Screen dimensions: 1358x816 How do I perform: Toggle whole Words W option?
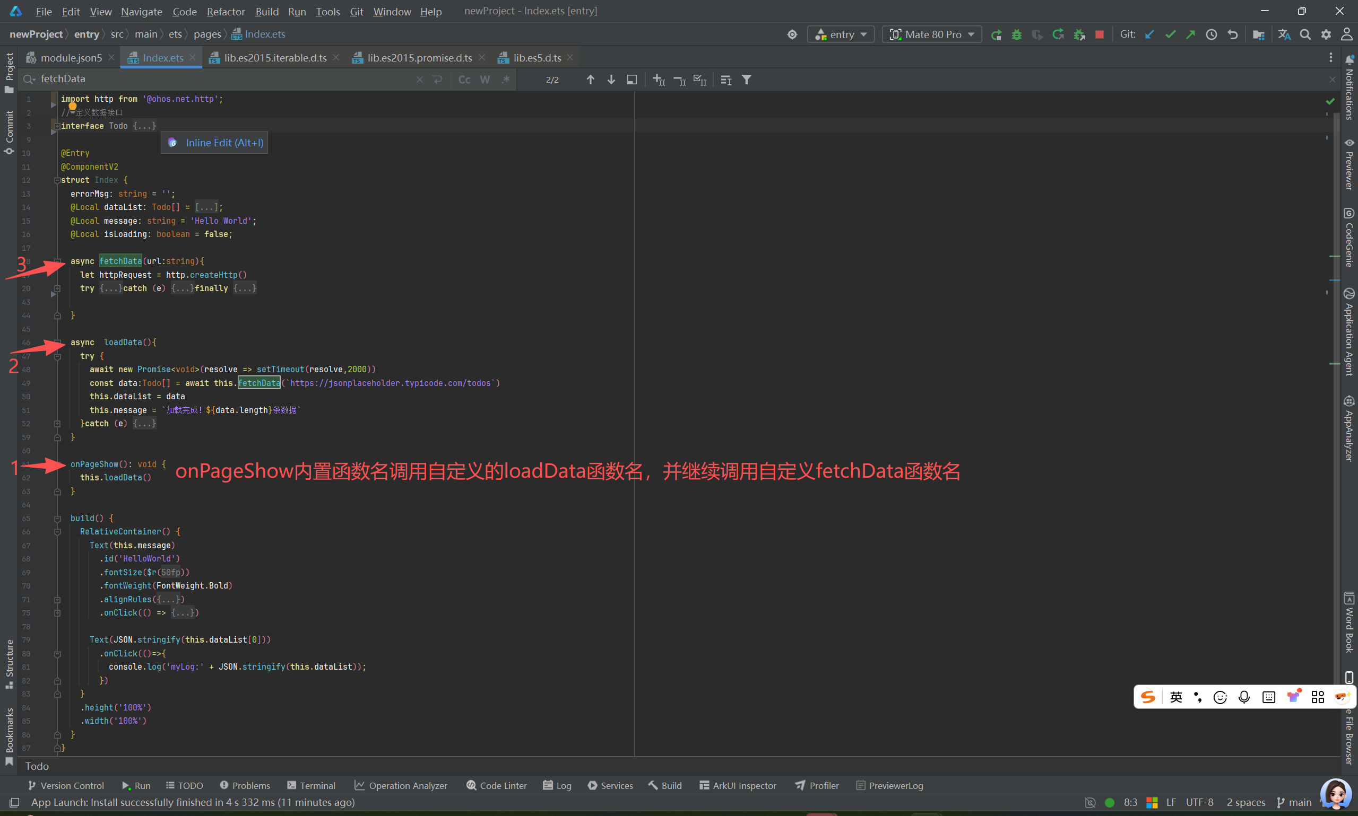coord(485,80)
